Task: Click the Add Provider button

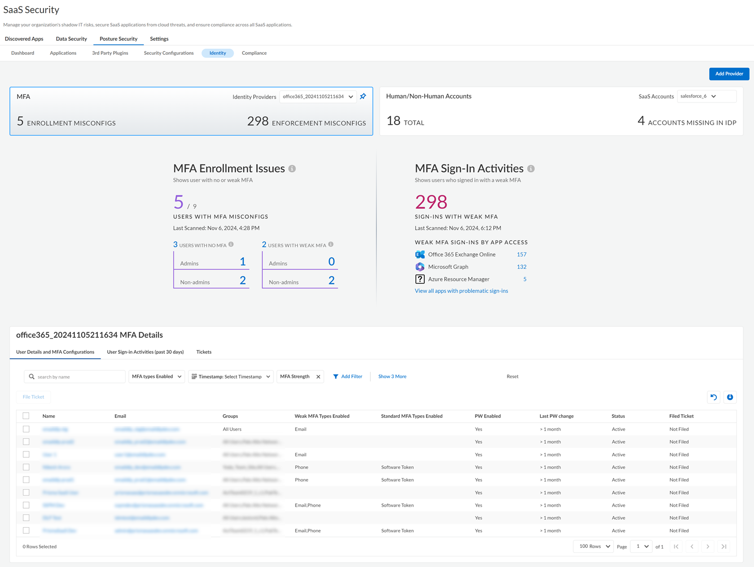Action: pos(729,74)
